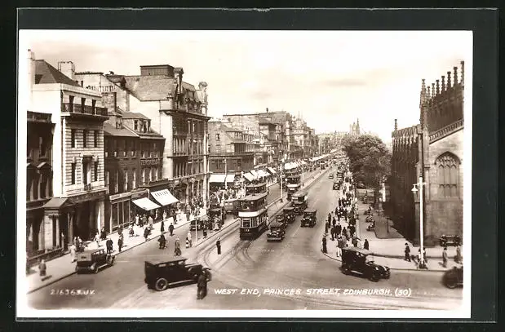Click the arched Gothic church window on the right

pyautogui.click(x=447, y=175)
